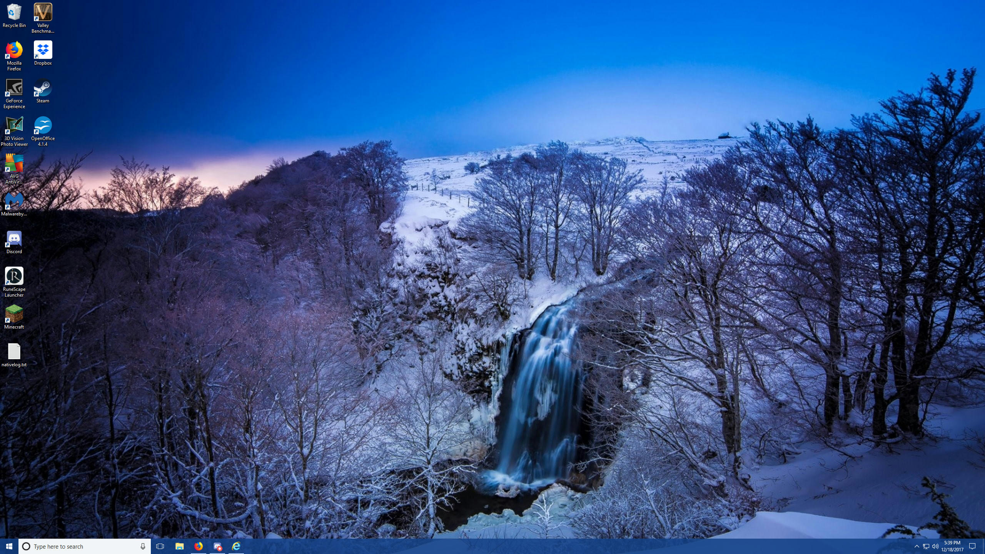Screen dimensions: 985x554
Task: Click the Dropbox desktop shortcut
Action: (43, 53)
